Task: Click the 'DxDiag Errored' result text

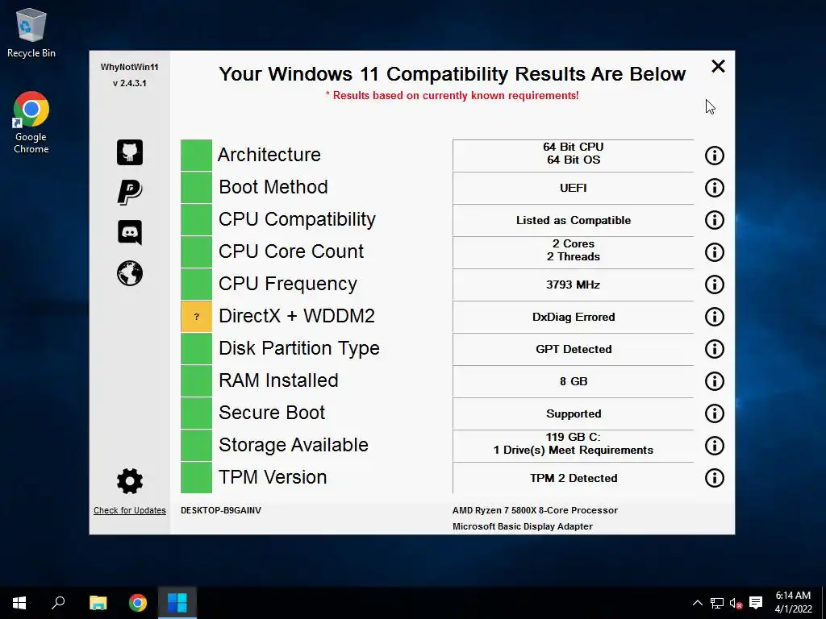Action: [x=574, y=317]
